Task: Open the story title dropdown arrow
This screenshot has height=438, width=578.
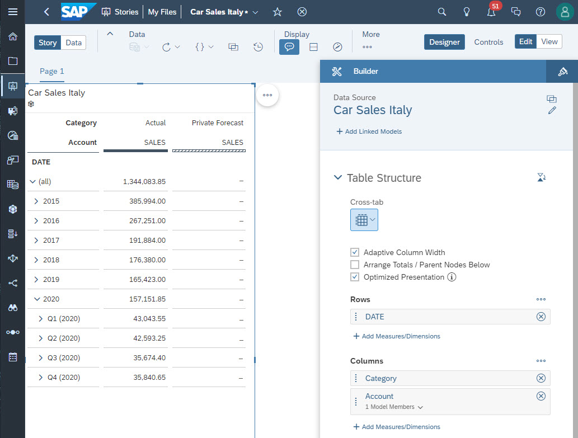Action: point(255,12)
